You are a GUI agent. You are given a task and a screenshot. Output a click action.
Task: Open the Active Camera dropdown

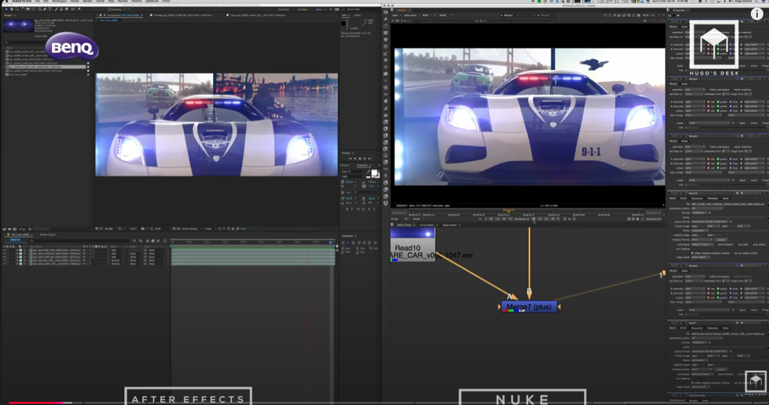coord(190,228)
